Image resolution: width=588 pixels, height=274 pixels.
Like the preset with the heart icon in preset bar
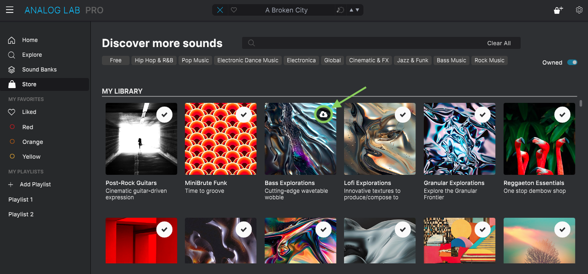pos(234,10)
